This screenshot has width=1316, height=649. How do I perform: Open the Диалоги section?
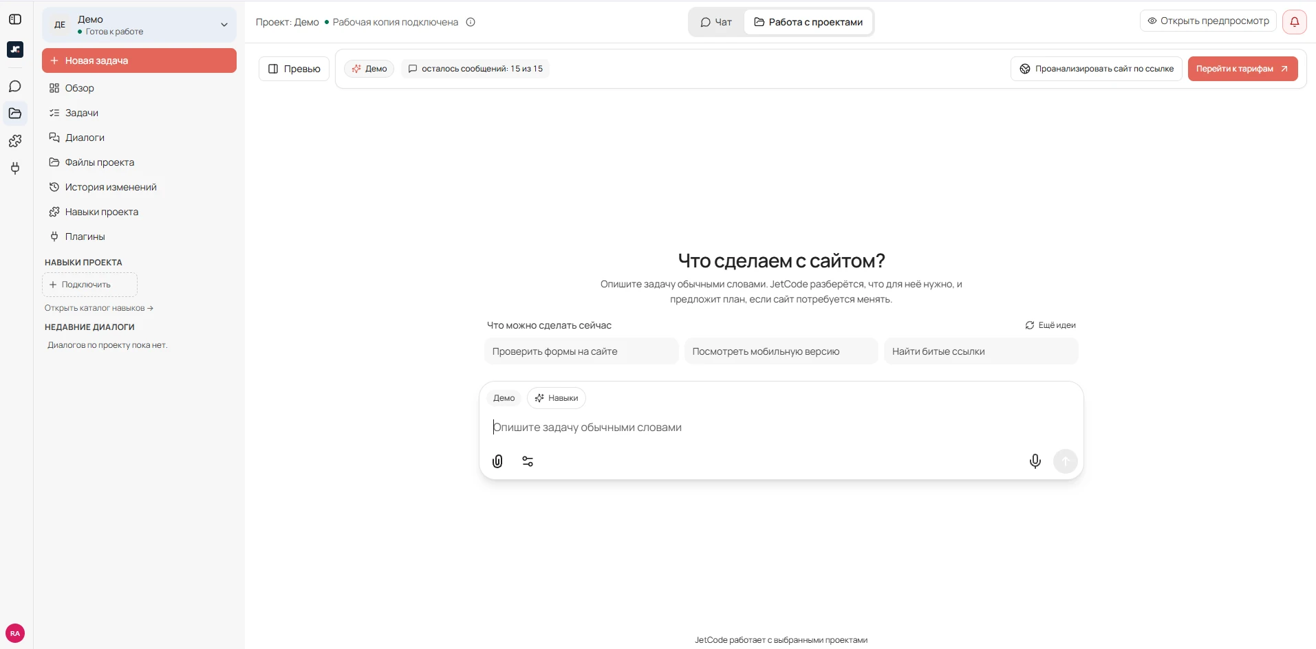point(139,137)
